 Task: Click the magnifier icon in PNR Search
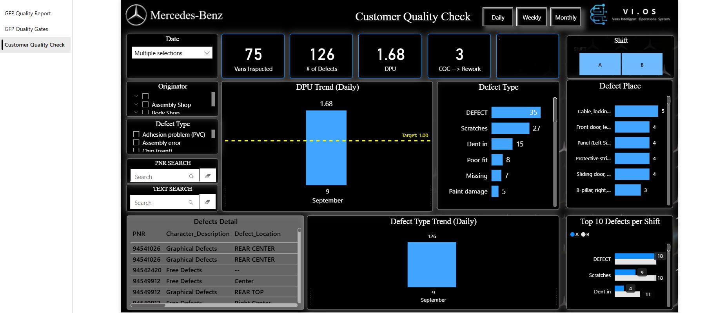pyautogui.click(x=191, y=177)
